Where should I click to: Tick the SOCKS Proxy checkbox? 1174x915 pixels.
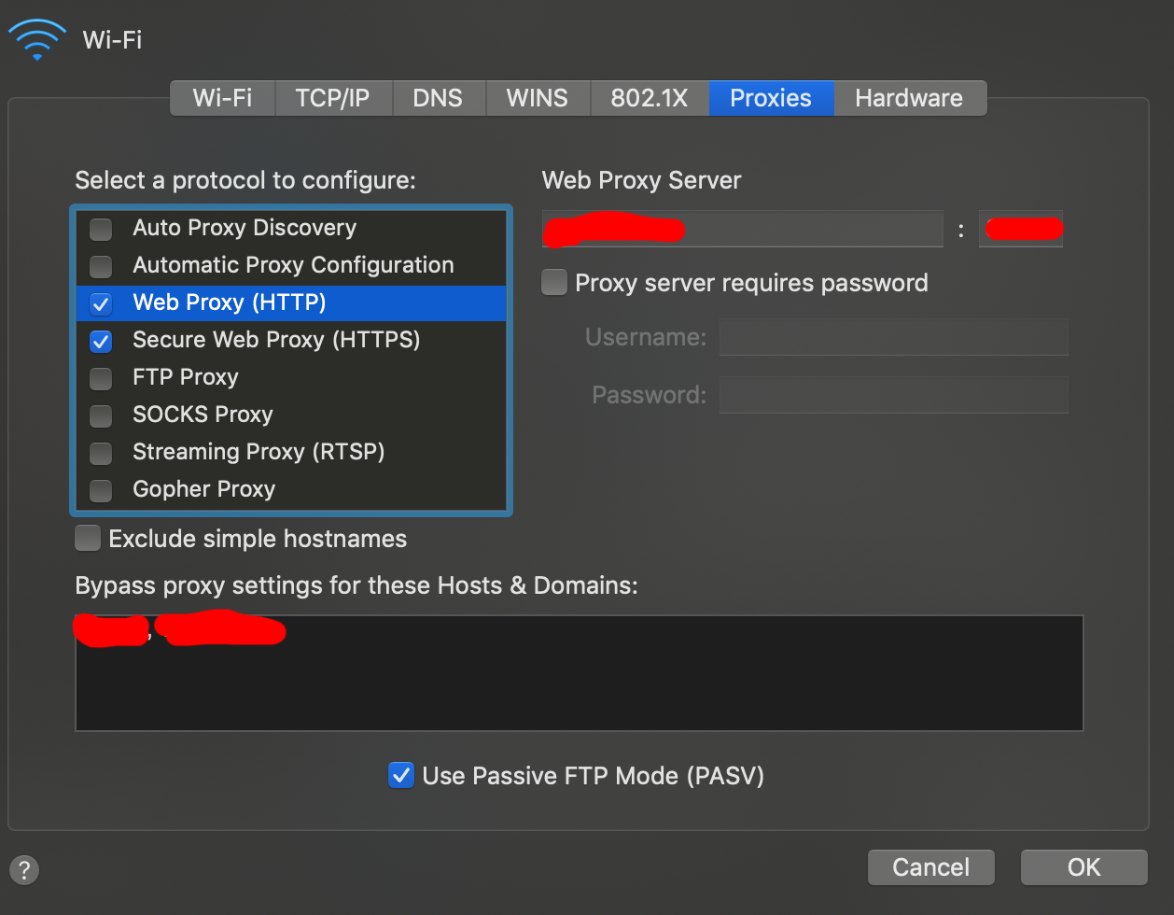pyautogui.click(x=101, y=415)
